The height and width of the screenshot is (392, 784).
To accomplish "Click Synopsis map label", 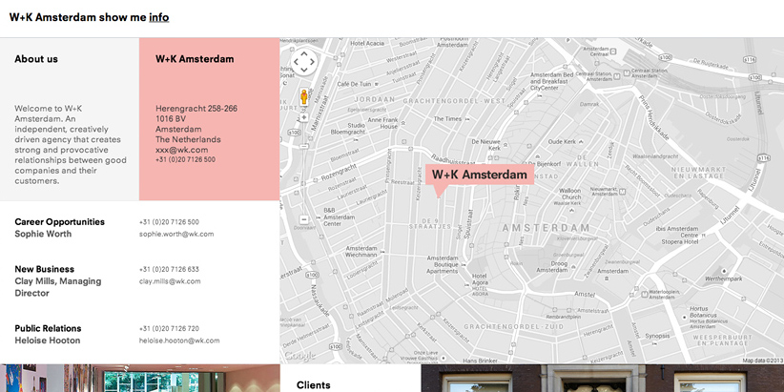I will pos(657,336).
